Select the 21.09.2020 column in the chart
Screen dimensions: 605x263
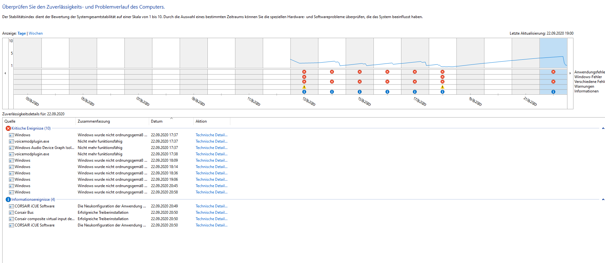point(526,66)
